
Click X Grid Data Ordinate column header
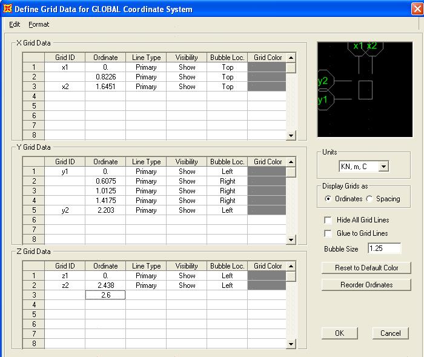click(105, 58)
